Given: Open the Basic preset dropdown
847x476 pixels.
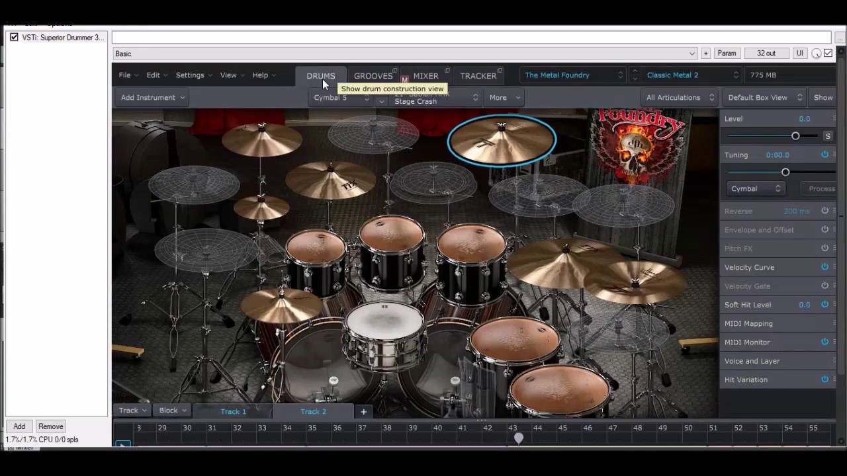Looking at the screenshot, I should tap(405, 54).
